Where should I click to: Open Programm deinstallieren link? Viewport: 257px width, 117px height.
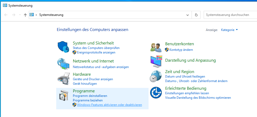point(90,96)
